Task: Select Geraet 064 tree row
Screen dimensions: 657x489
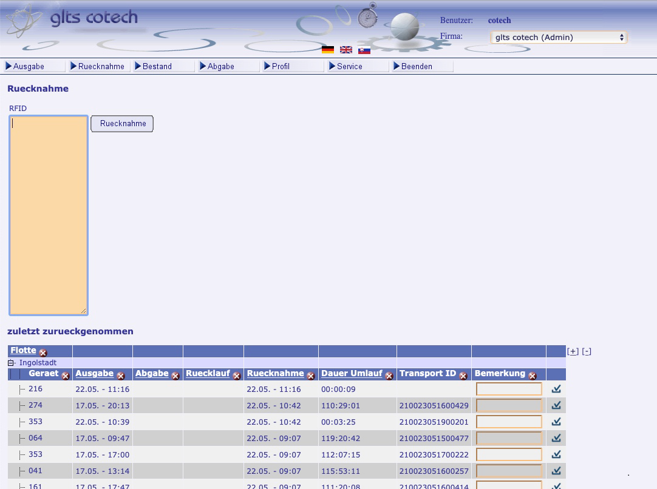Action: 35,438
